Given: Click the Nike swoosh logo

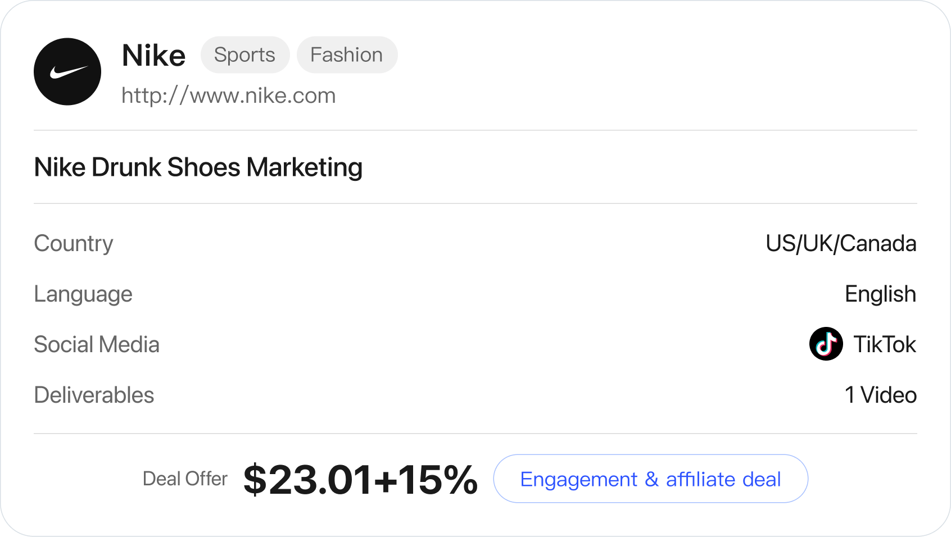Looking at the screenshot, I should [x=67, y=72].
